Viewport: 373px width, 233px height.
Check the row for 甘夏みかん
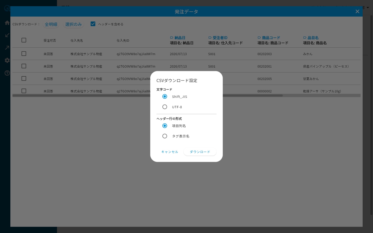[x=24, y=78]
